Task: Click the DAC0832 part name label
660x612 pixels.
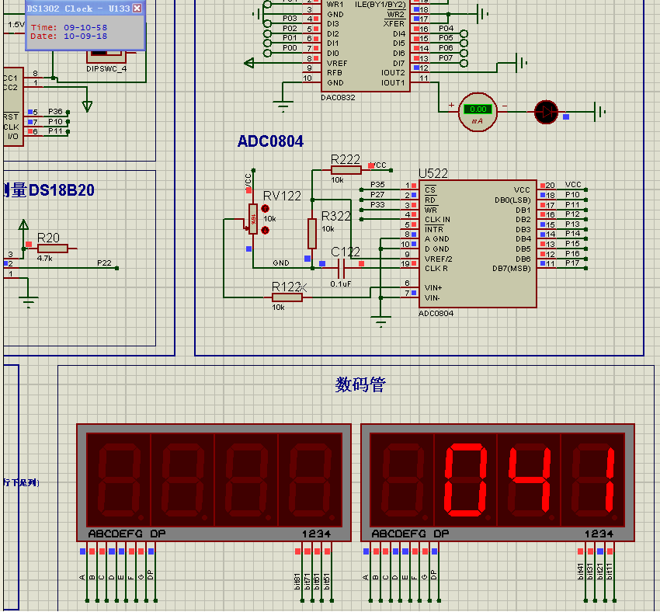Action: pyautogui.click(x=338, y=98)
